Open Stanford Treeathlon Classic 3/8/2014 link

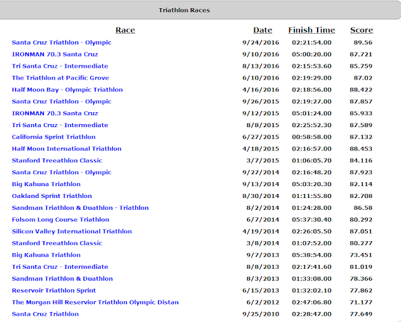[57, 243]
